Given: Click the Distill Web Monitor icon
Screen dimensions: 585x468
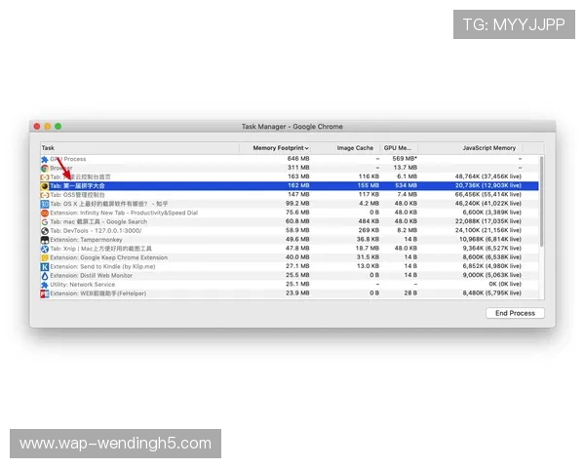Looking at the screenshot, I should coord(45,275).
